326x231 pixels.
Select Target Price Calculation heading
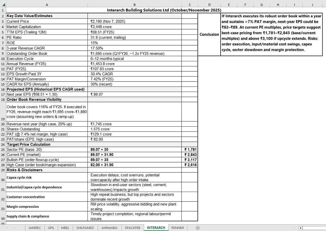coord(47,145)
